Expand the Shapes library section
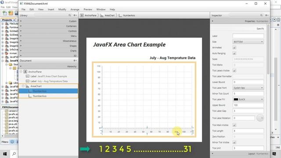 pos(48,46)
